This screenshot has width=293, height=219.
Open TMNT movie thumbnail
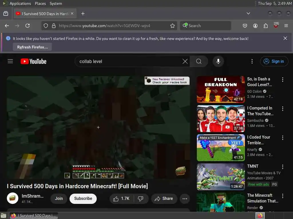[221, 177]
